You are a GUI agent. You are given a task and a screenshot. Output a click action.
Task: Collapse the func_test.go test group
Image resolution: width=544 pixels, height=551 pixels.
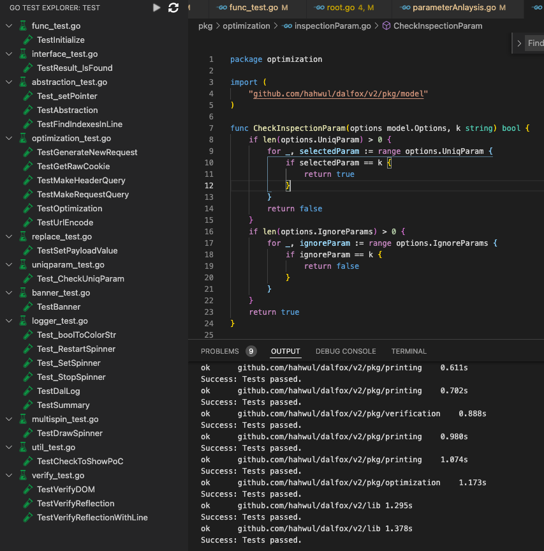pyautogui.click(x=8, y=26)
